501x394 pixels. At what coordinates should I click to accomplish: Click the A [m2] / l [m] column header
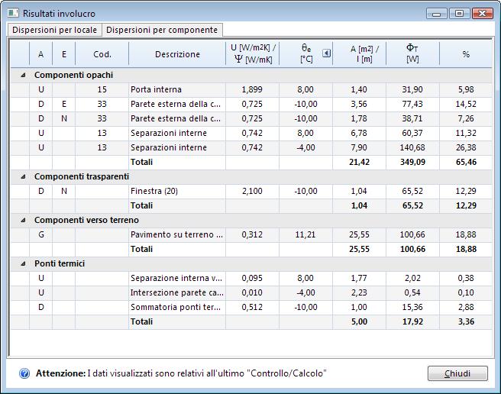pos(360,53)
